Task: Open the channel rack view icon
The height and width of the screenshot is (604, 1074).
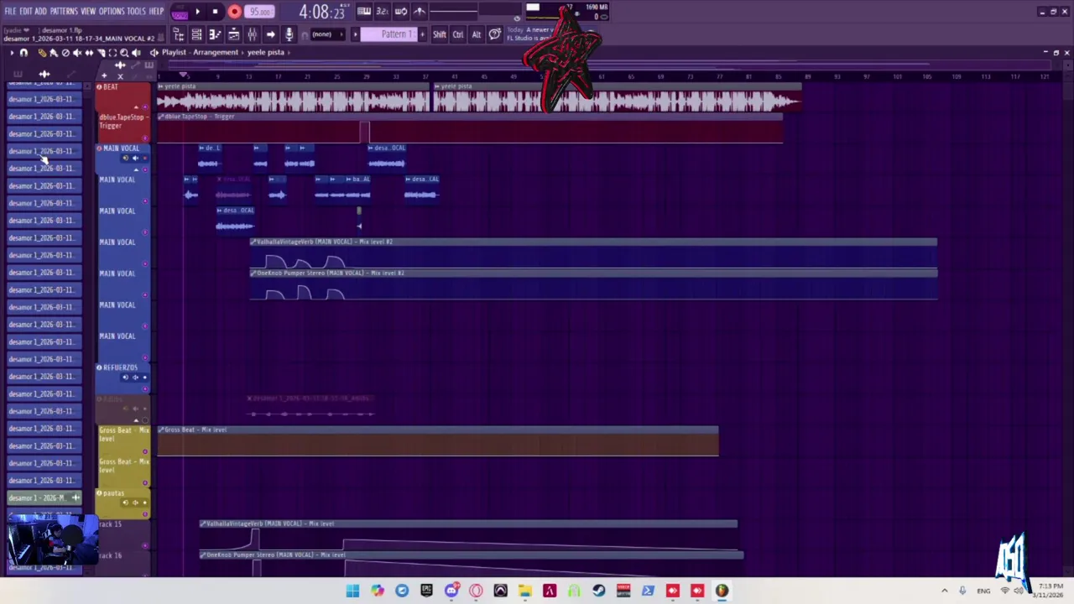Action: tap(196, 34)
